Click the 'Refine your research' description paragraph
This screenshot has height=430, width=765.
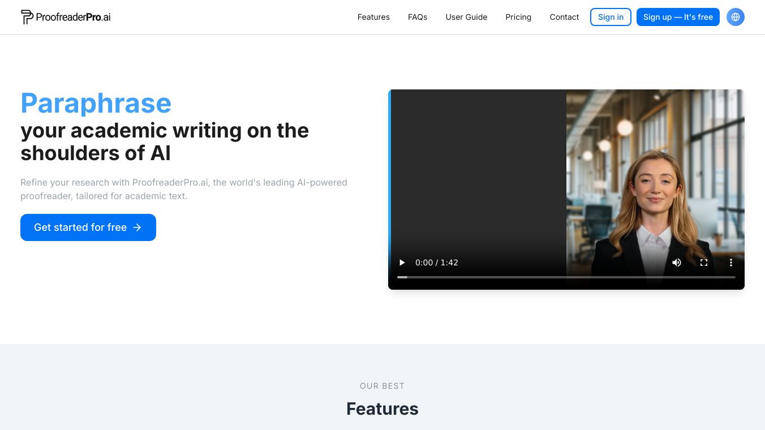[184, 190]
